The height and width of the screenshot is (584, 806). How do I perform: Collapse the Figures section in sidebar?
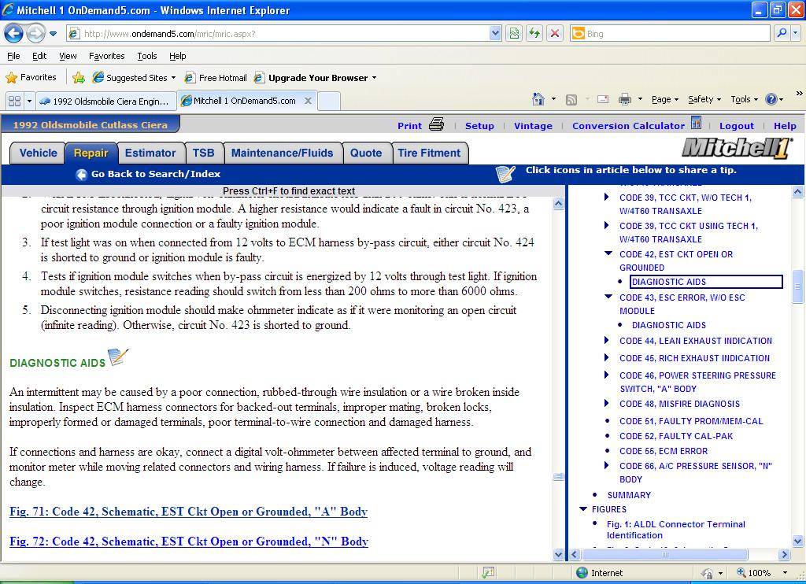coord(582,509)
